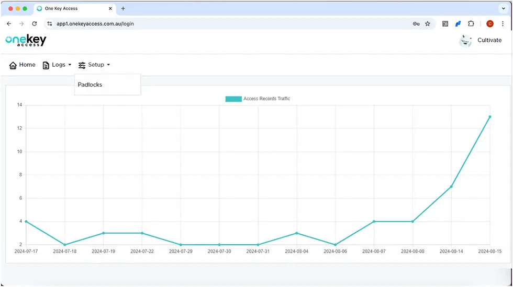Image resolution: width=513 pixels, height=287 pixels.
Task: Click the blue extension icon in toolbar
Action: pyautogui.click(x=458, y=24)
